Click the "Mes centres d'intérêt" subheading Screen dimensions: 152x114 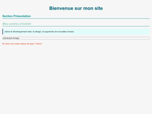17,24
